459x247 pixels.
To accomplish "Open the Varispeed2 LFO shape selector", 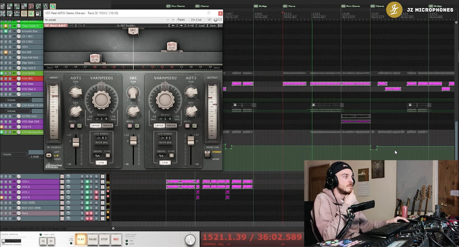I will pos(161,155).
